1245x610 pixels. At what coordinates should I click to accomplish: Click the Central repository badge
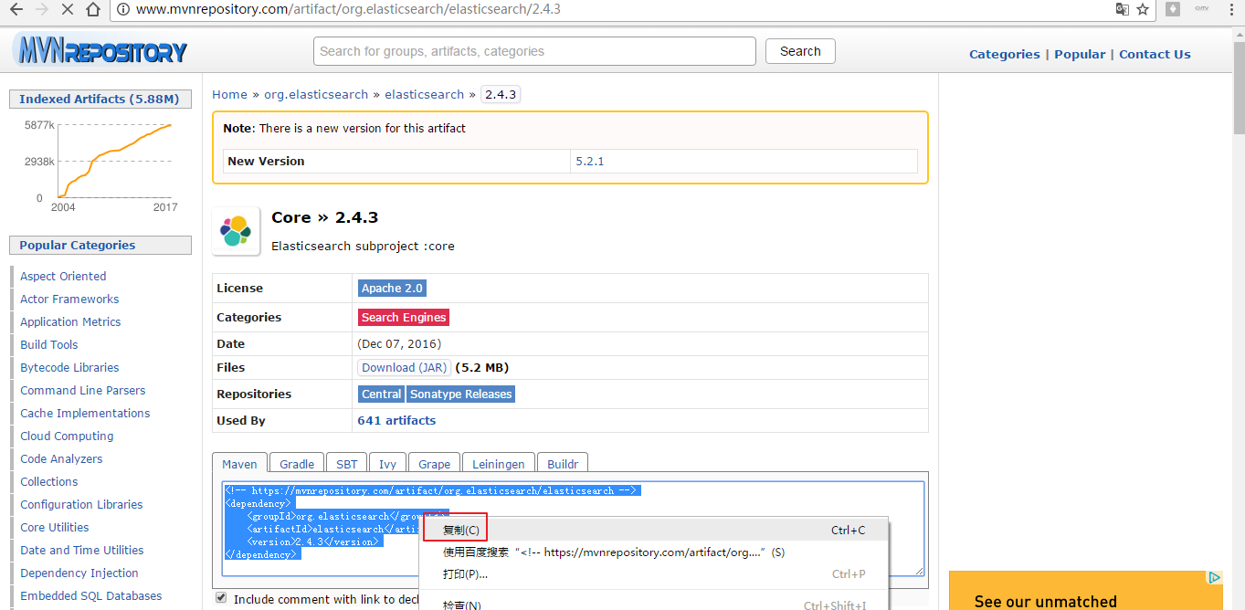click(381, 394)
